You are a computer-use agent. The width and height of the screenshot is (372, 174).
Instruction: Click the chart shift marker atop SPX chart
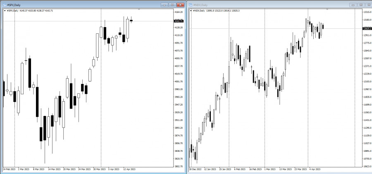tap(139, 9)
